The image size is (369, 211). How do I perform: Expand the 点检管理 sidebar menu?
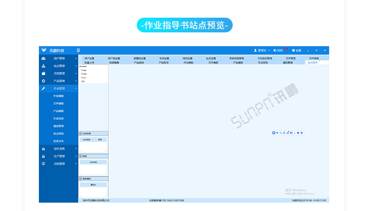pyautogui.click(x=76, y=164)
